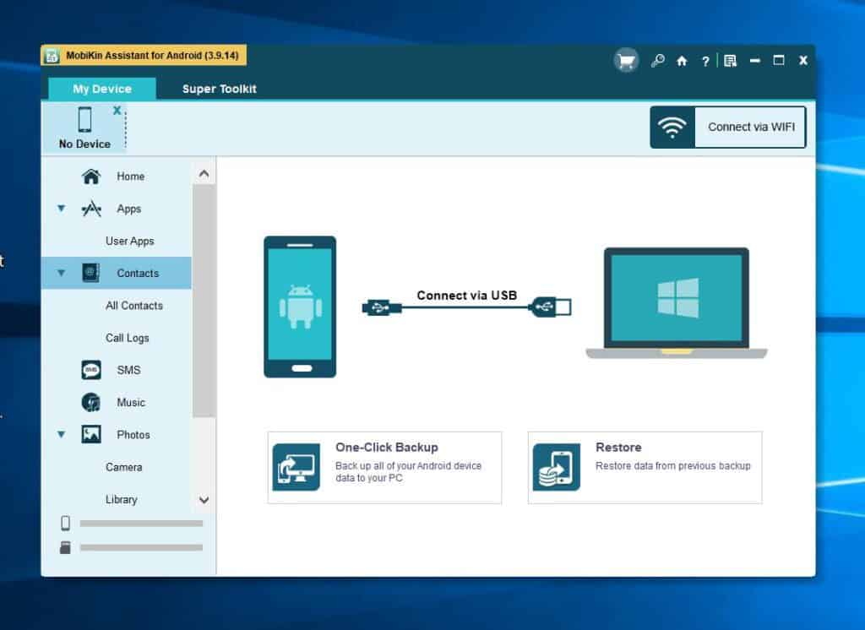This screenshot has width=865, height=630.
Task: Click the sidebar scroll down arrow
Action: click(204, 500)
